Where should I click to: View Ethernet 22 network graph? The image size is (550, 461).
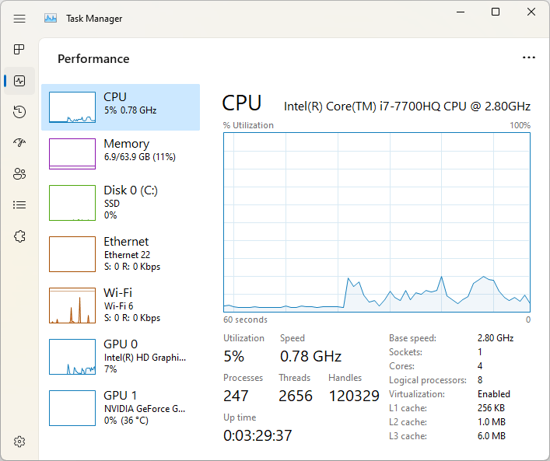pos(121,254)
